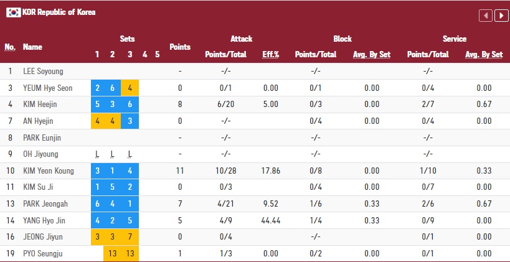Screen dimensions: 510x262
Task: Open player KIM Yeon Koung's row
Action: (x=49, y=171)
